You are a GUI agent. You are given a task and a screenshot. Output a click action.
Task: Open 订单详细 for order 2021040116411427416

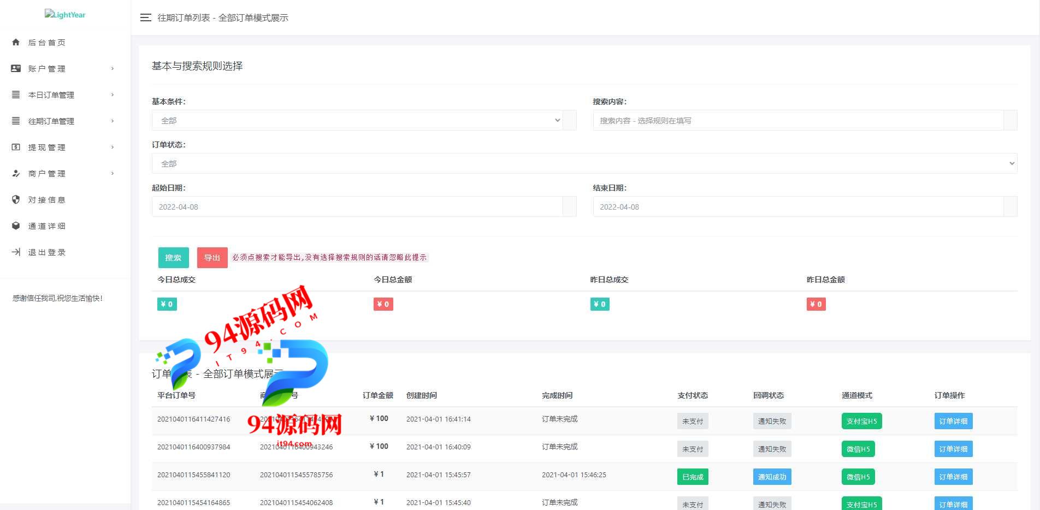click(x=953, y=421)
